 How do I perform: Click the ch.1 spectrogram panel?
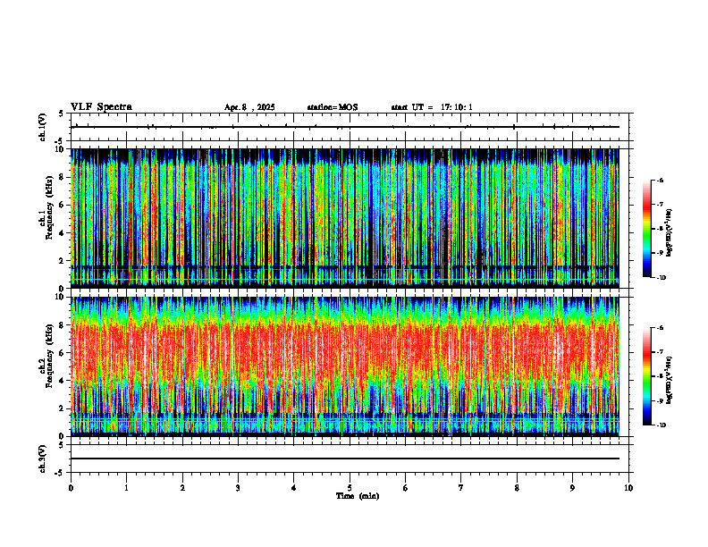click(x=345, y=218)
